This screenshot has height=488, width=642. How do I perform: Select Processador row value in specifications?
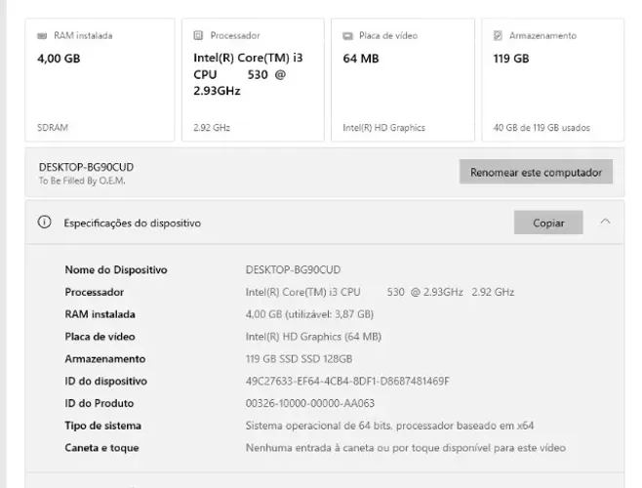[380, 292]
